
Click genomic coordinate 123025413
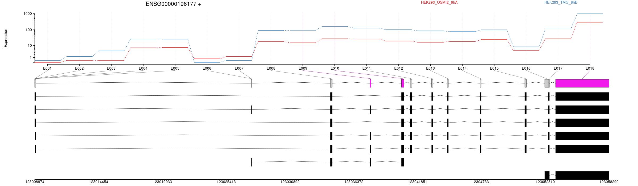pos(226,182)
